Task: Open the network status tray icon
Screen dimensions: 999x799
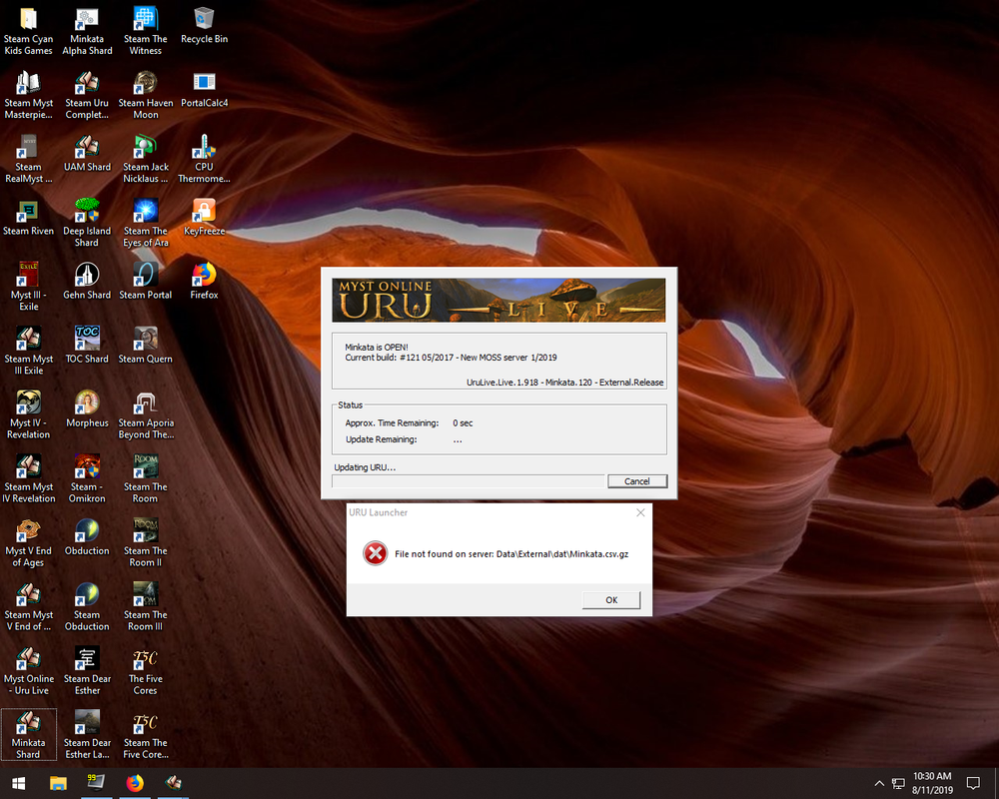Action: 898,784
